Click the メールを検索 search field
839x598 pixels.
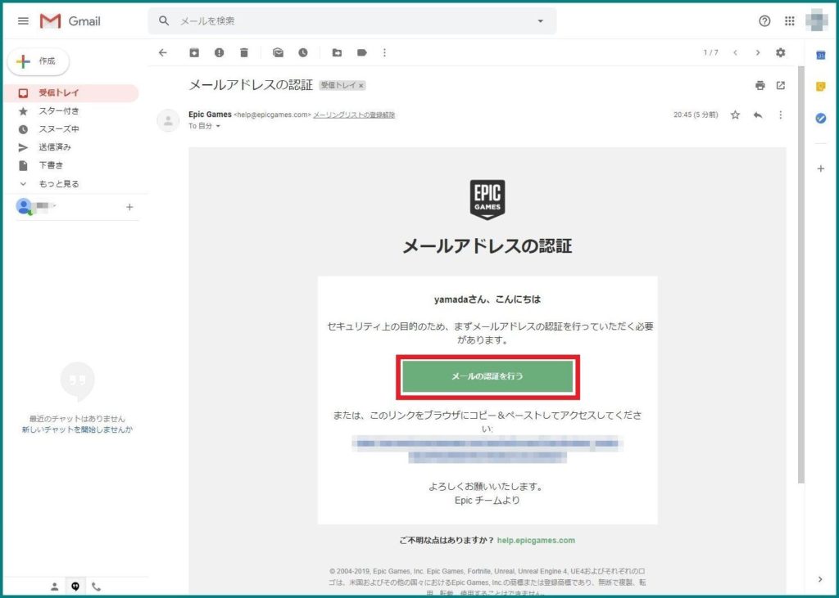[x=353, y=20]
